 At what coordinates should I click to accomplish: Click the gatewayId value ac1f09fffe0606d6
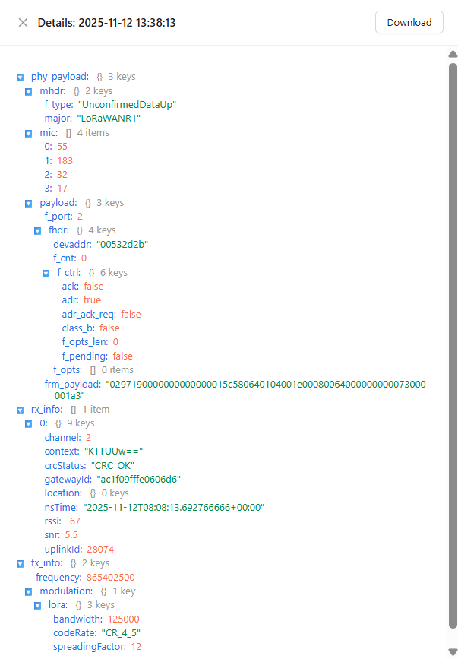click(x=138, y=479)
